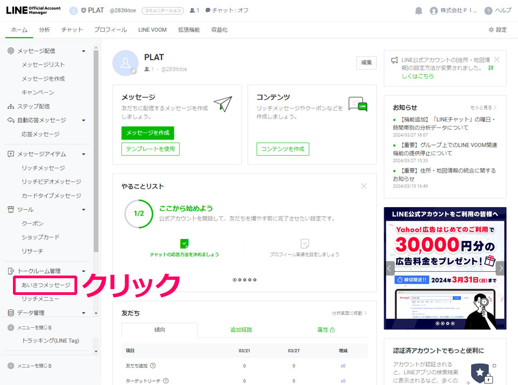Open あいさつメッセージ in sidebar
Image resolution: width=518 pixels, height=385 pixels.
point(46,285)
